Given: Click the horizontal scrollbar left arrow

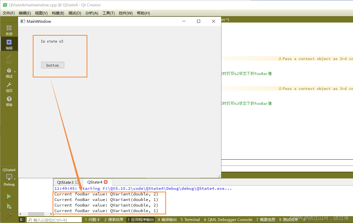Looking at the screenshot, I should 21,214.
